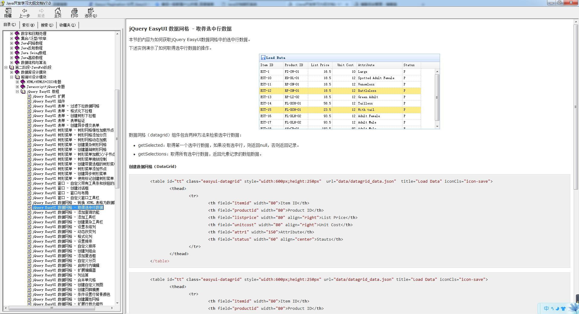Go back with the 上一步 toolbar icon

tap(24, 13)
